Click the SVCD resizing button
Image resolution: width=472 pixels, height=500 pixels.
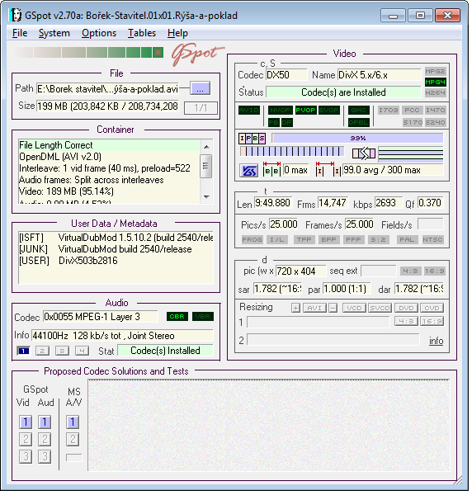pos(380,308)
